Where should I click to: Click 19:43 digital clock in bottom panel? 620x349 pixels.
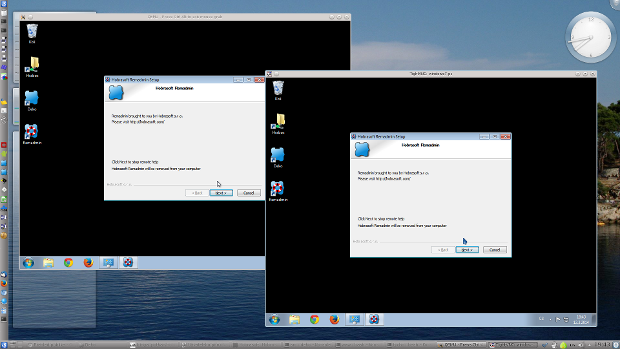[602, 345]
